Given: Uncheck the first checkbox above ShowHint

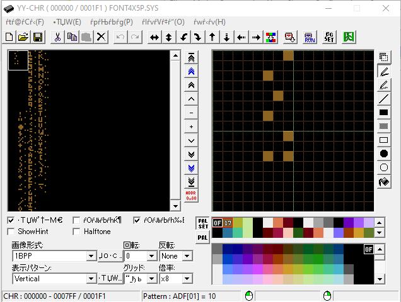Looking at the screenshot, I should click(x=11, y=220).
